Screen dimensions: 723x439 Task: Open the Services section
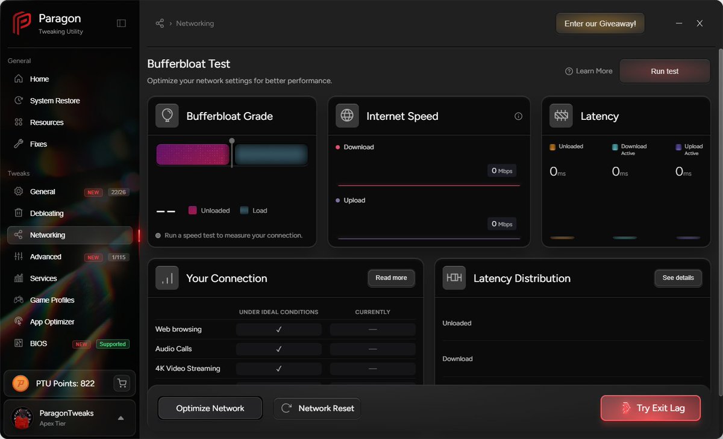click(x=70, y=278)
